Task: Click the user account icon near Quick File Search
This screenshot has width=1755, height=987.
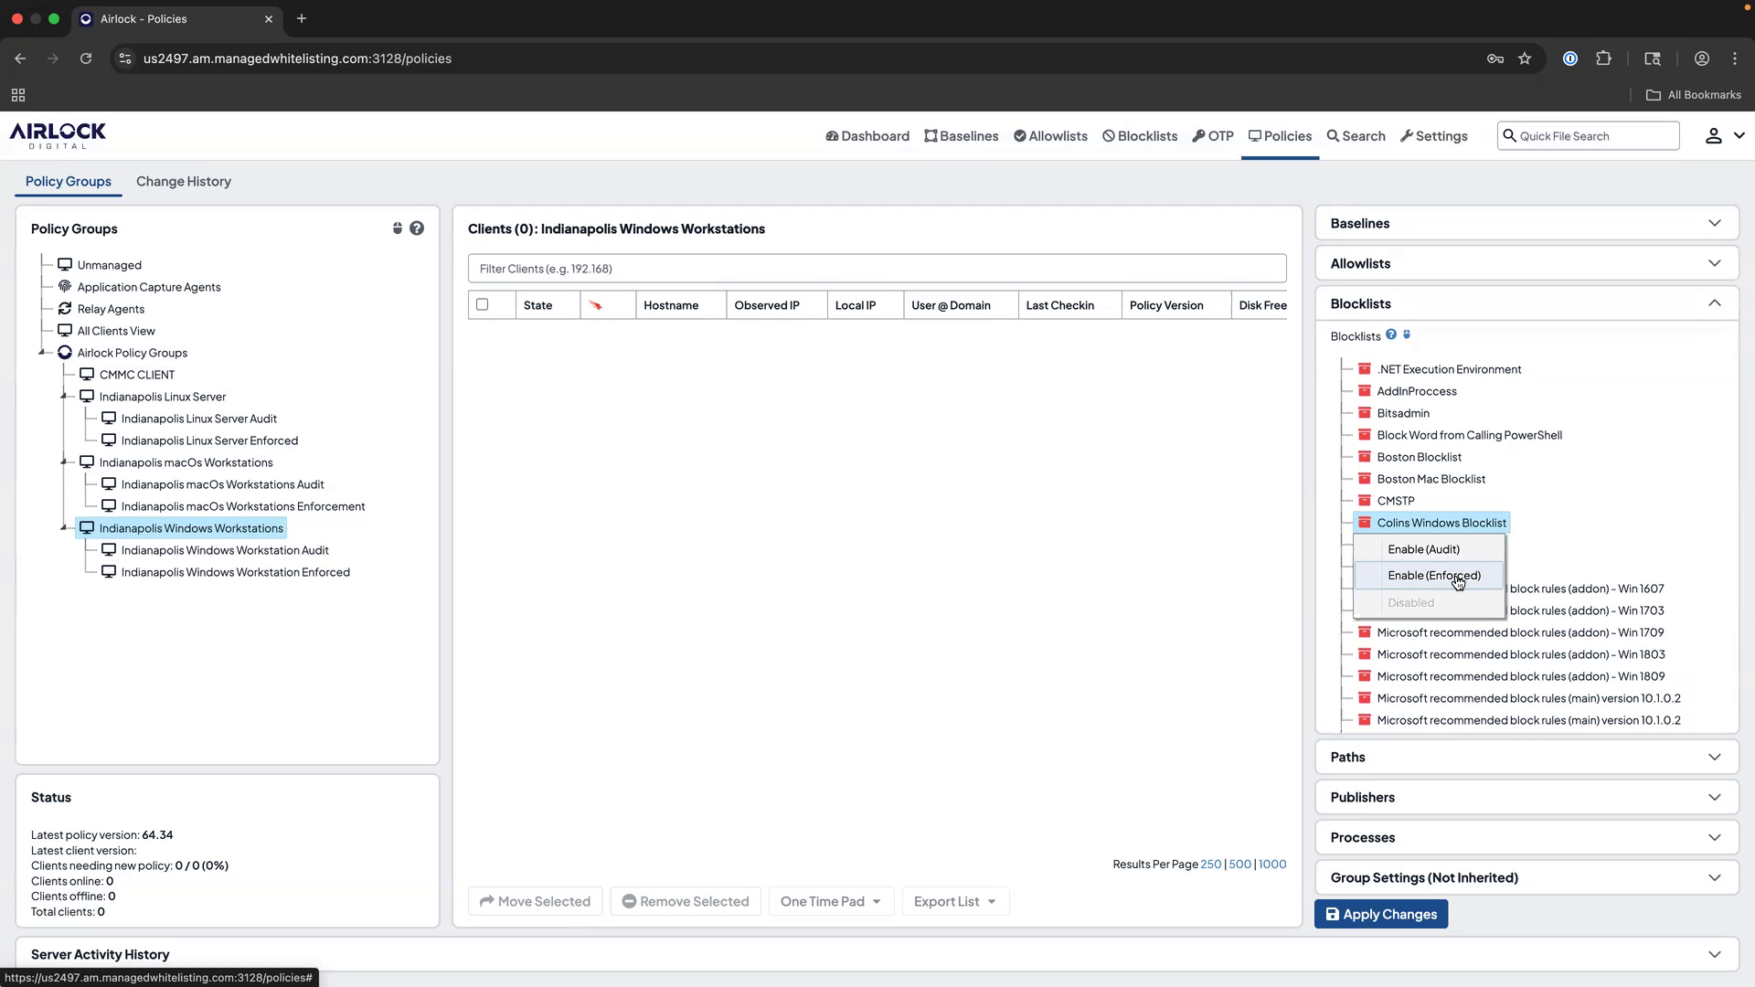Action: tap(1712, 135)
